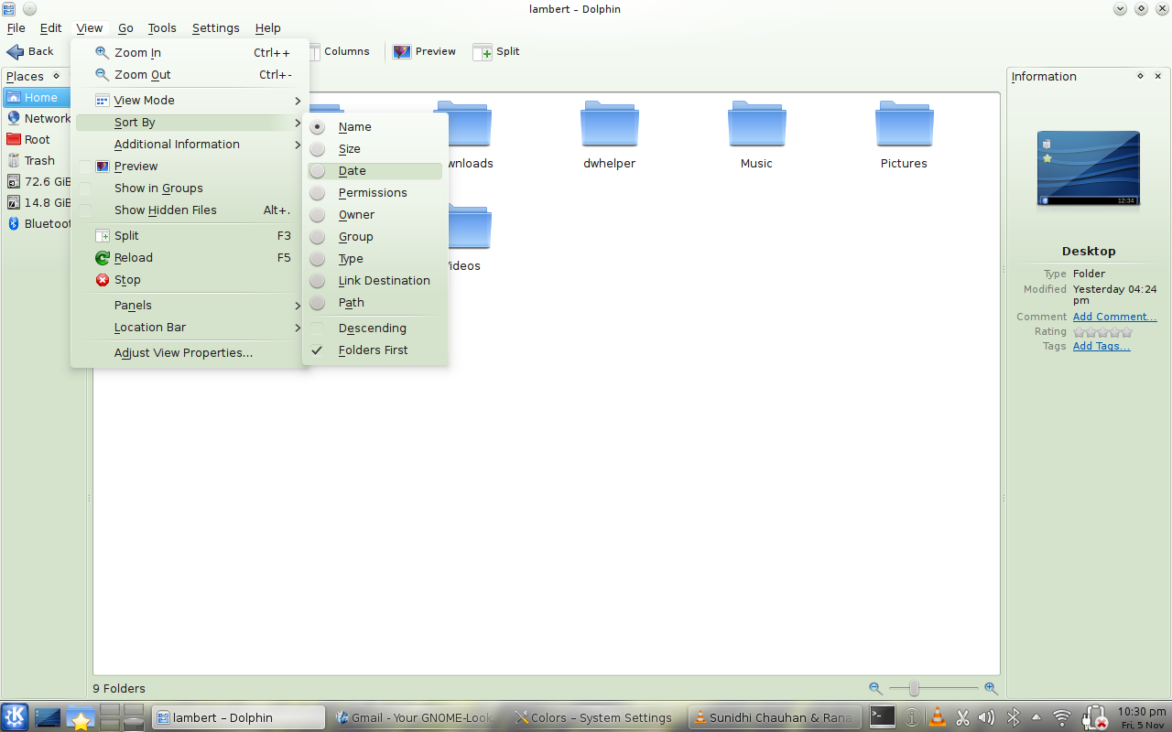Image resolution: width=1172 pixels, height=732 pixels.
Task: Sort by Type radio option
Action: point(375,259)
